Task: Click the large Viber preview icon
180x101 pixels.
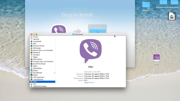Action: (x=91, y=51)
